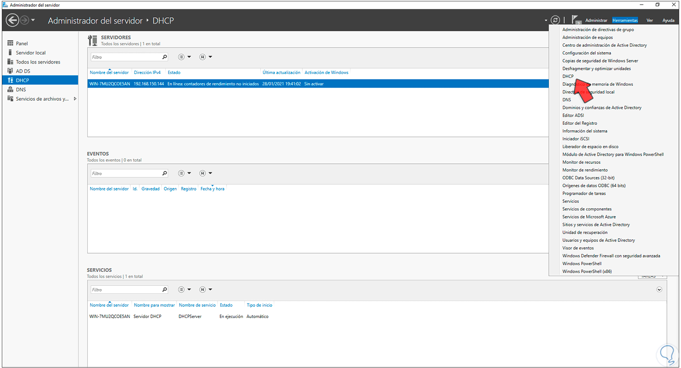
Task: Select DNS from the Herramientas menu
Action: 567,100
